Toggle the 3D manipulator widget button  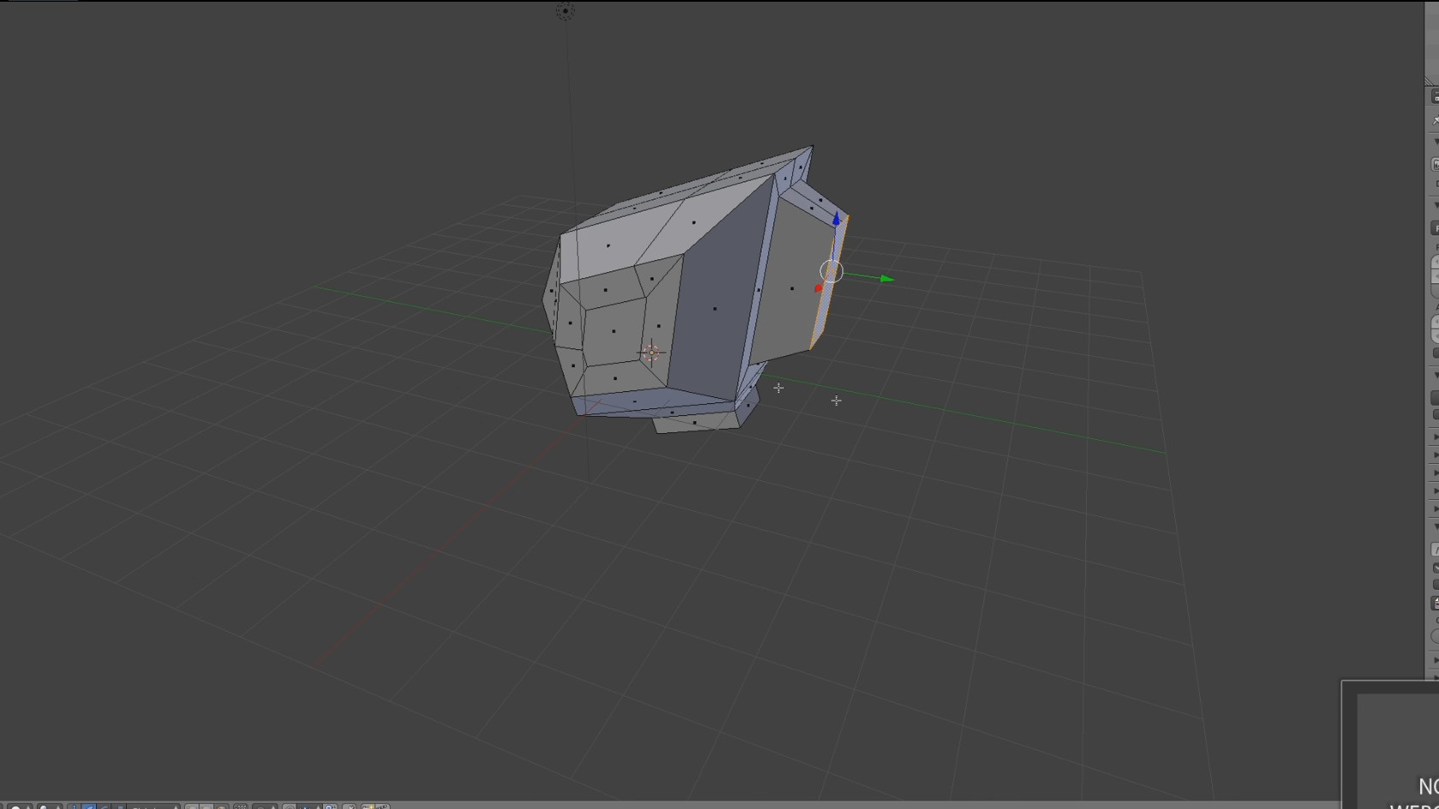(75, 805)
